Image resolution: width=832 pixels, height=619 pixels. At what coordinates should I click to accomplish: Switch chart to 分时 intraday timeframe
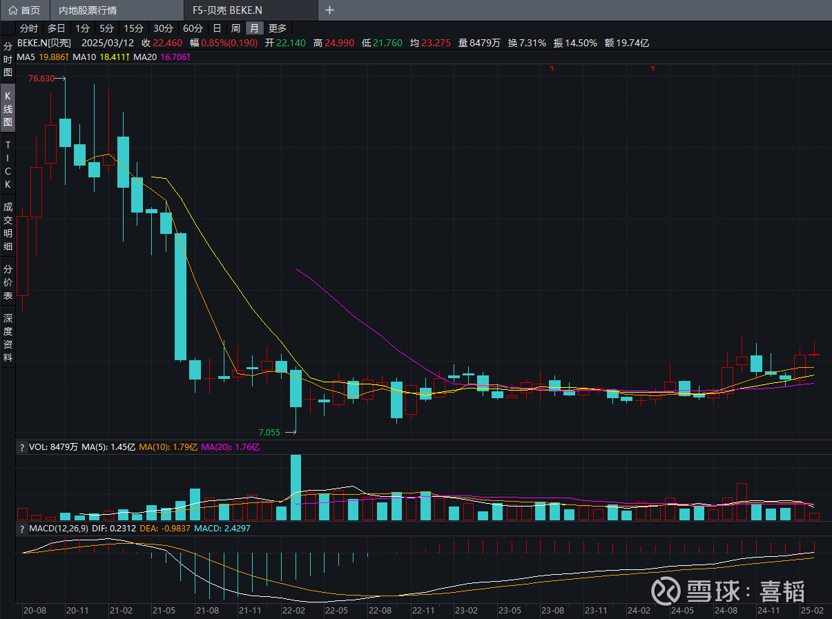[x=29, y=28]
